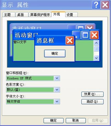Click the preview scrollbar up arrow
Viewport: 111px width, 126px height.
pos(96,43)
